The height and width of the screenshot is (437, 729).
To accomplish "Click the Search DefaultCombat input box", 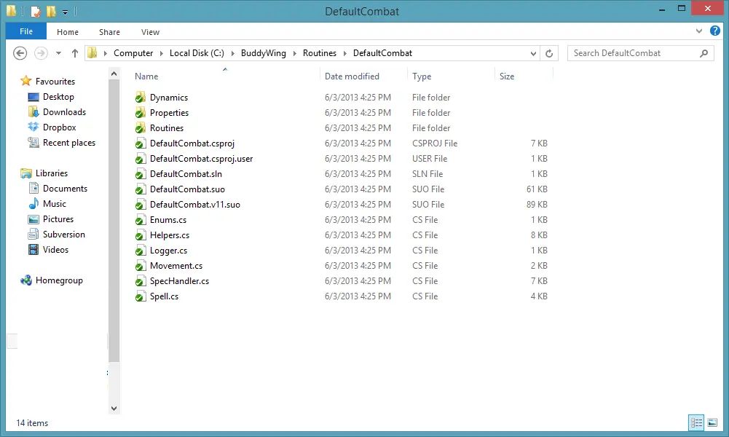I will (632, 53).
